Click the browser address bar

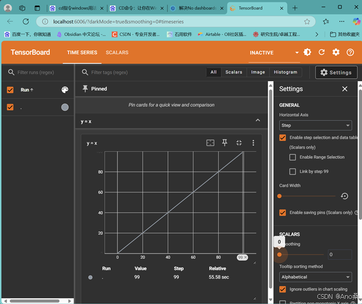click(175, 21)
